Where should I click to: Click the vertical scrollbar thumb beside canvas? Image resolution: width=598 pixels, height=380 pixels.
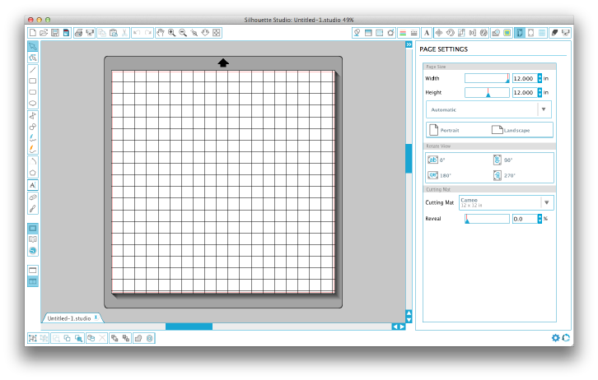pos(409,159)
